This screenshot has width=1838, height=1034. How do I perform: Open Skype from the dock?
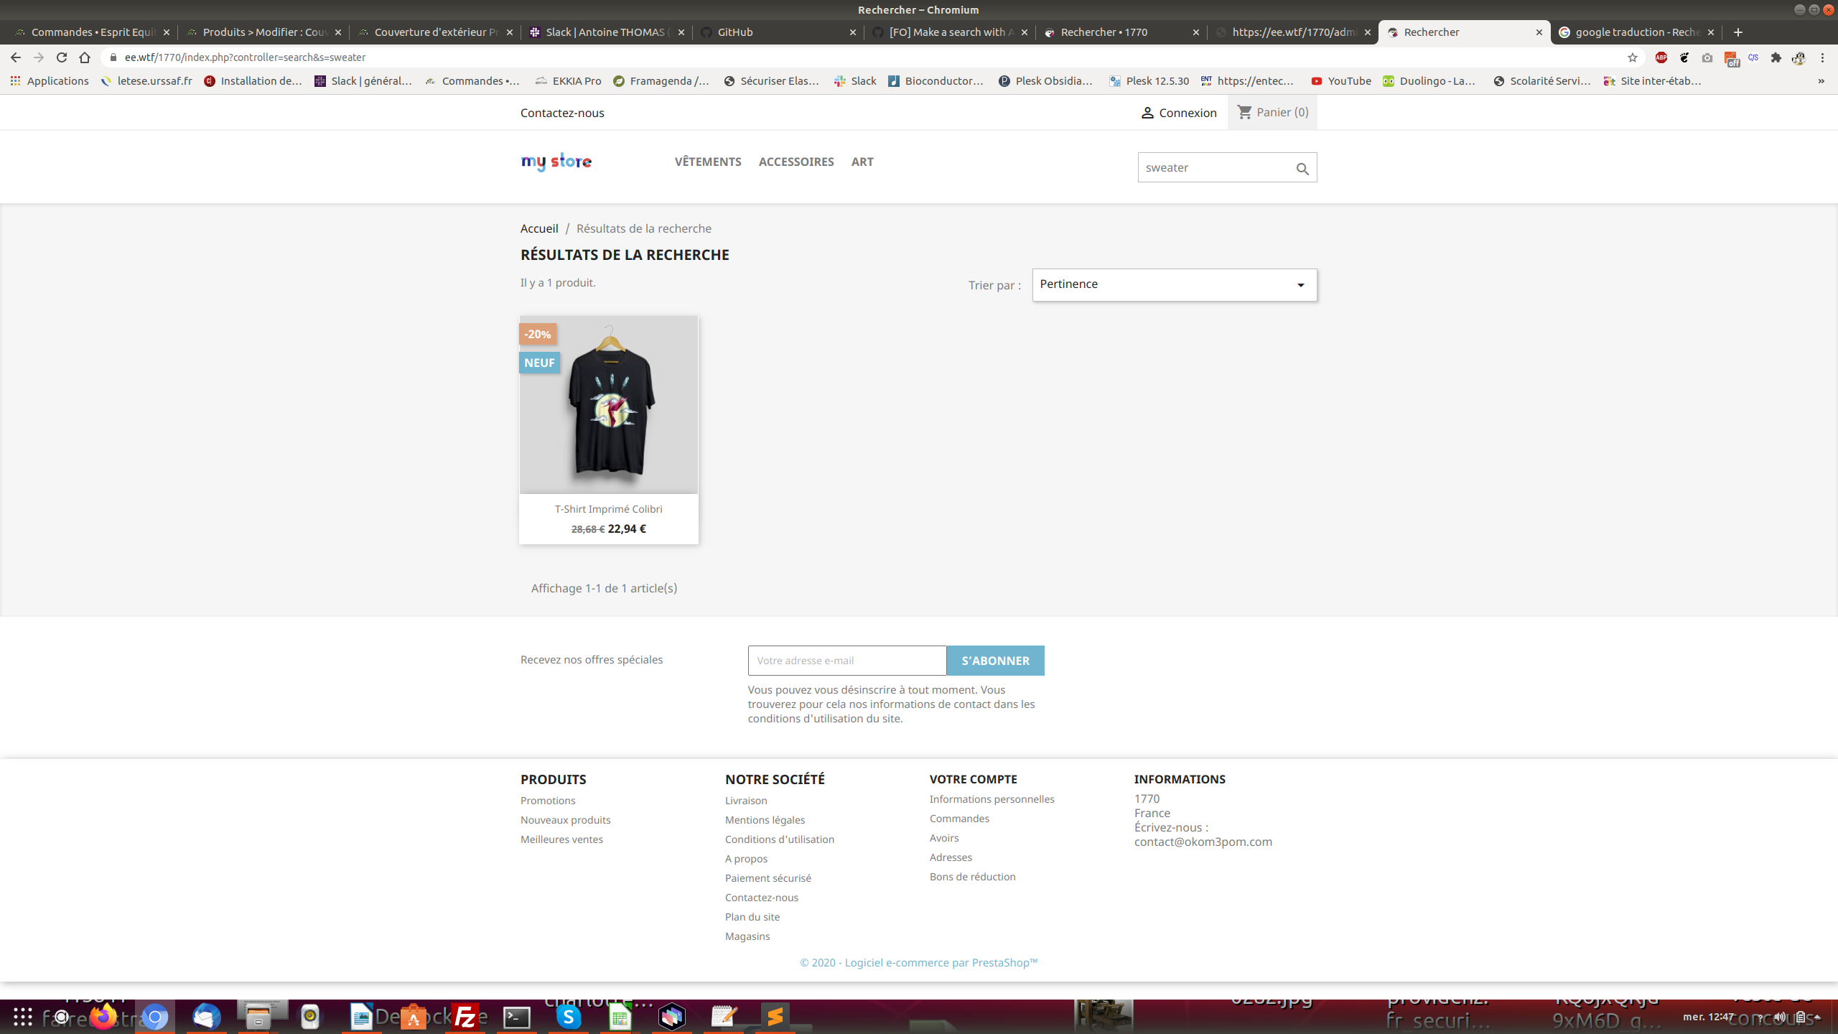click(569, 1017)
